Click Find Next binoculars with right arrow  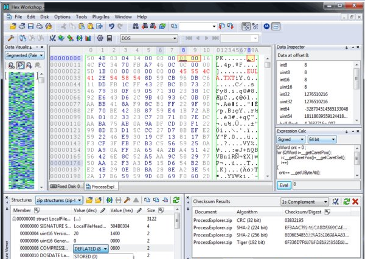(x=153, y=26)
